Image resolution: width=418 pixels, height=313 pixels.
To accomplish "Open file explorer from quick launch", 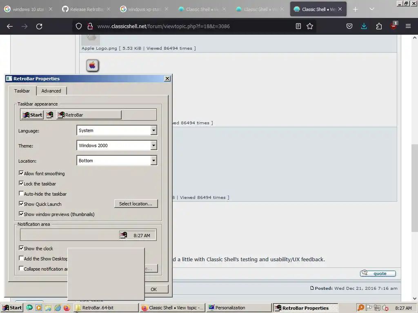I will 48,308.
